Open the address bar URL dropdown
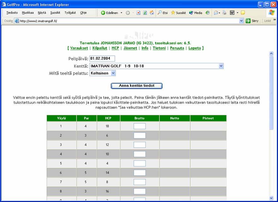 (x=241, y=21)
